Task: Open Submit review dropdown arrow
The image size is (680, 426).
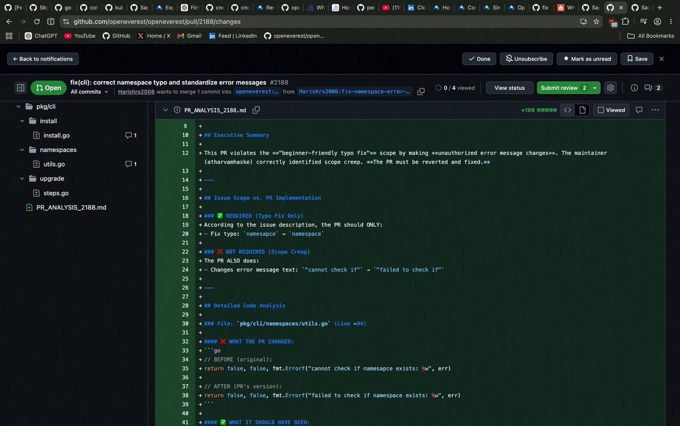Action: [594, 88]
